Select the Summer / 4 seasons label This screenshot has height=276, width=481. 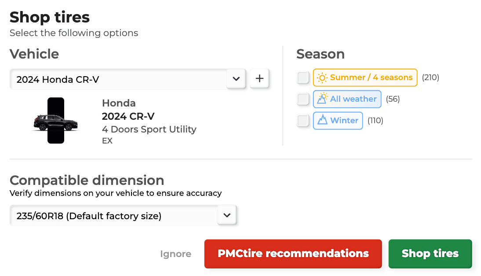(x=371, y=77)
